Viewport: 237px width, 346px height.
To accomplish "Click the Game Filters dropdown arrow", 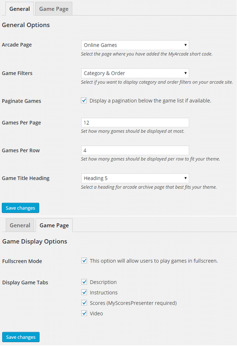I will 186,73.
